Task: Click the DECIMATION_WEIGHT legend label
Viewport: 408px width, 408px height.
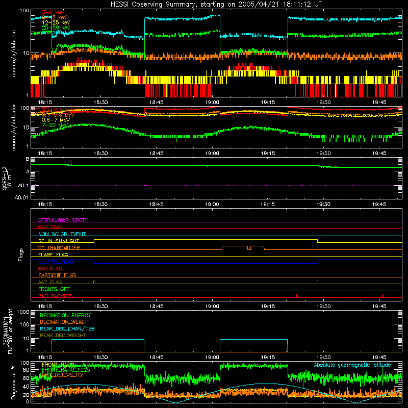Action: pyautogui.click(x=65, y=322)
